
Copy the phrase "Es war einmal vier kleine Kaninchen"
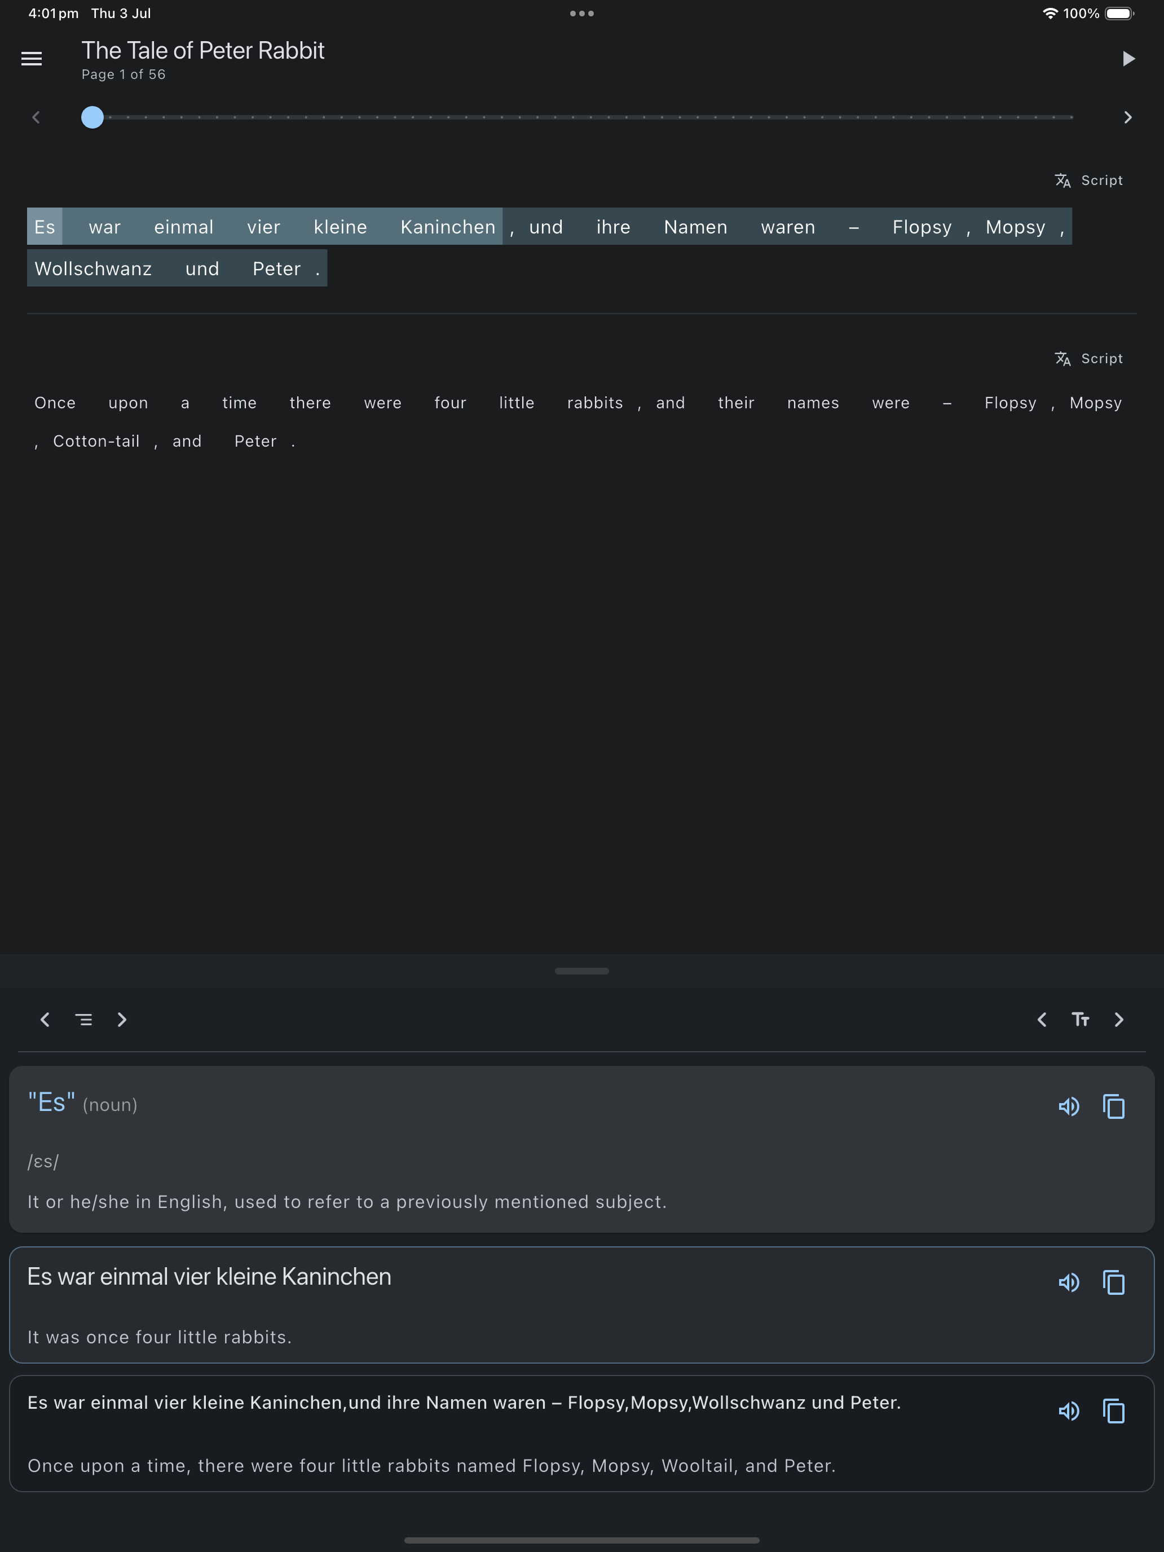coord(1113,1282)
